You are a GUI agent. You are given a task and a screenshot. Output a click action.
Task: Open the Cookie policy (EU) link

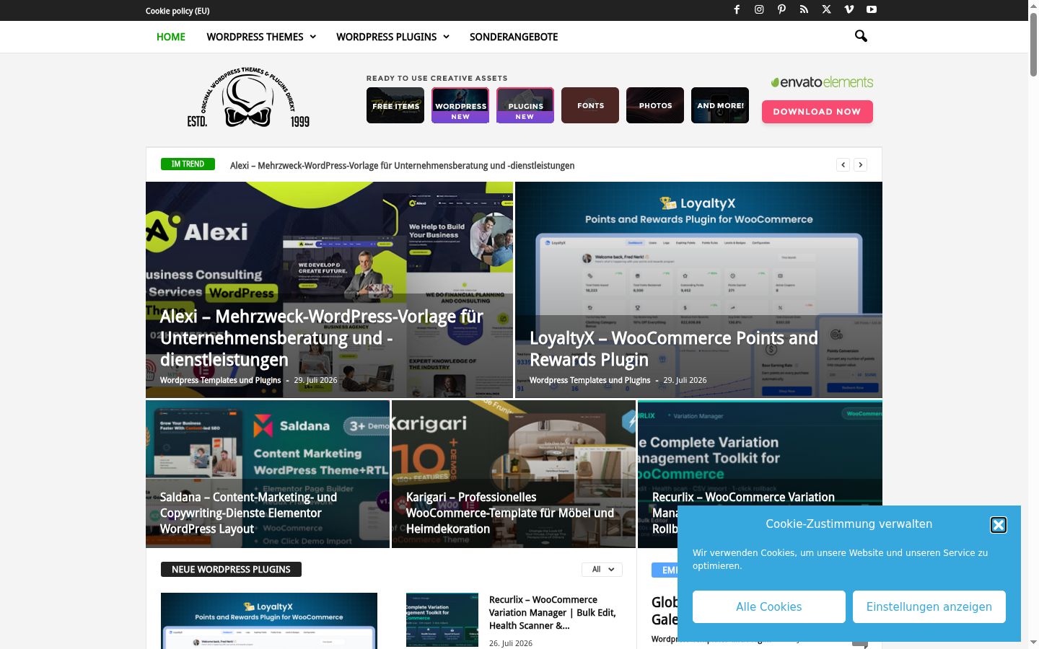[x=177, y=11]
